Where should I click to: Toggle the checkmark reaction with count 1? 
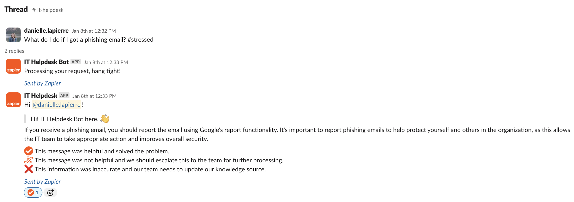(33, 192)
